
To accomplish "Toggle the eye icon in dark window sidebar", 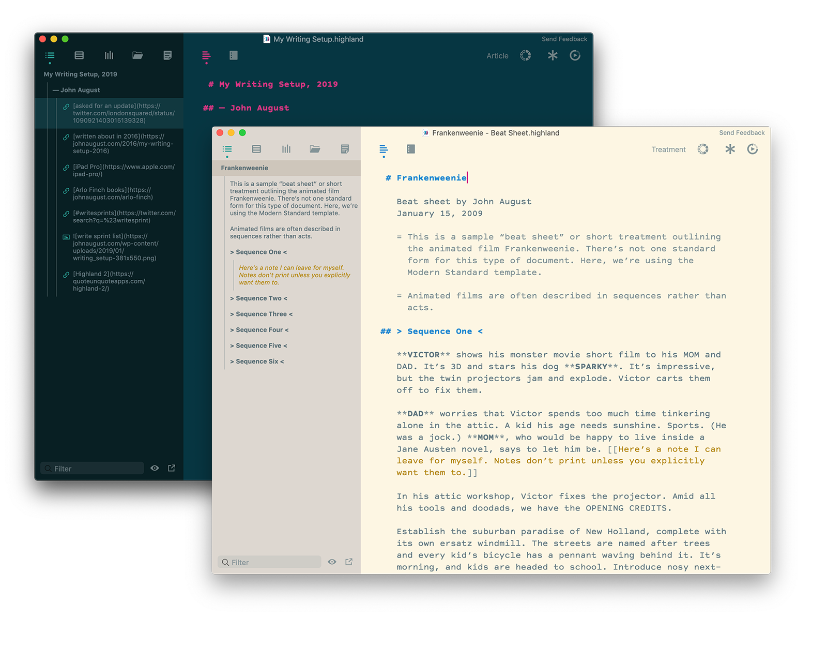I will (x=155, y=469).
